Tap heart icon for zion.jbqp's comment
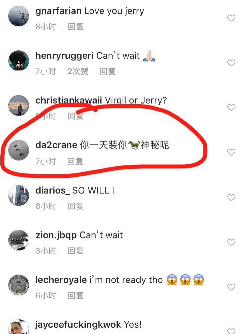Image resolution: width=250 pixels, height=334 pixels. [x=231, y=242]
